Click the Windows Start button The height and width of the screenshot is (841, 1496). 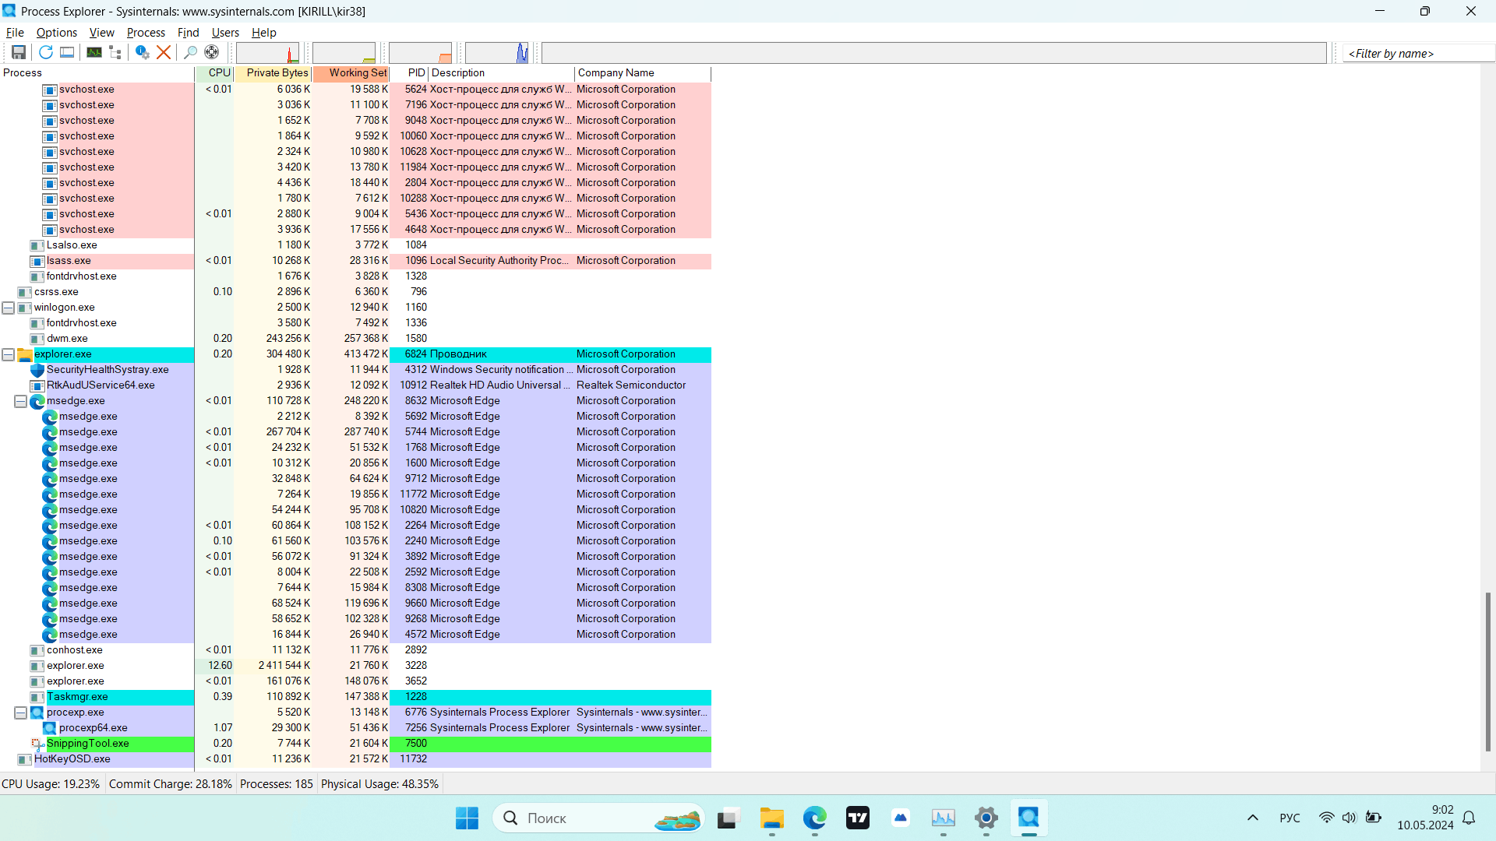click(x=467, y=818)
